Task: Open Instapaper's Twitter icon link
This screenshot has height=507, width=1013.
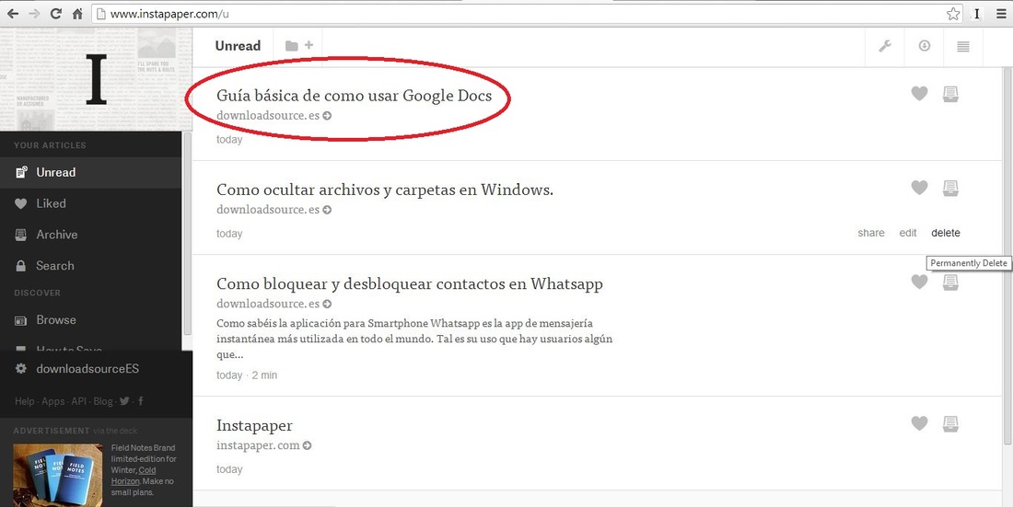Action: point(124,401)
